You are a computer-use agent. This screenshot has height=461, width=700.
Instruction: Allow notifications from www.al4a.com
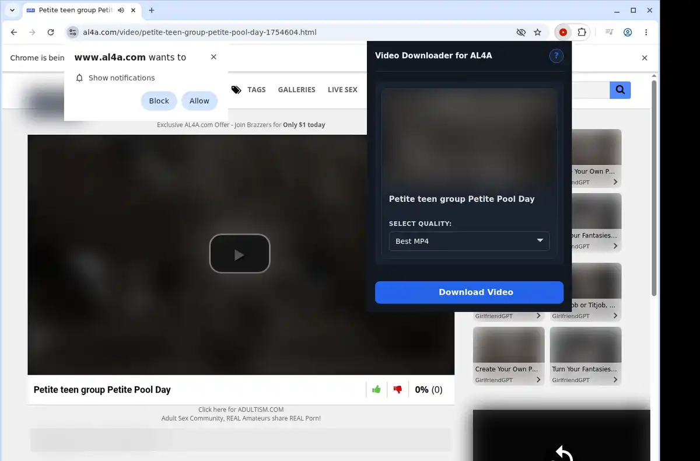pos(199,101)
